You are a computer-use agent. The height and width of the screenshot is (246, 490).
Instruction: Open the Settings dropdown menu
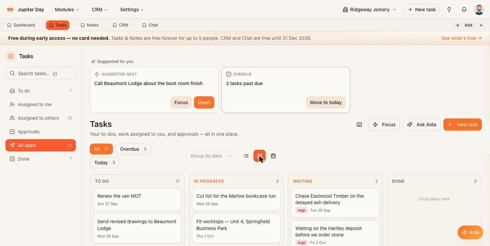coord(132,9)
